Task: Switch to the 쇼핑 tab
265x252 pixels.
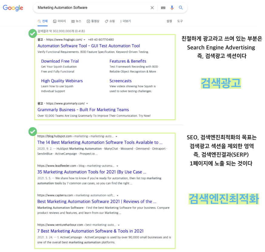Action: [110, 21]
